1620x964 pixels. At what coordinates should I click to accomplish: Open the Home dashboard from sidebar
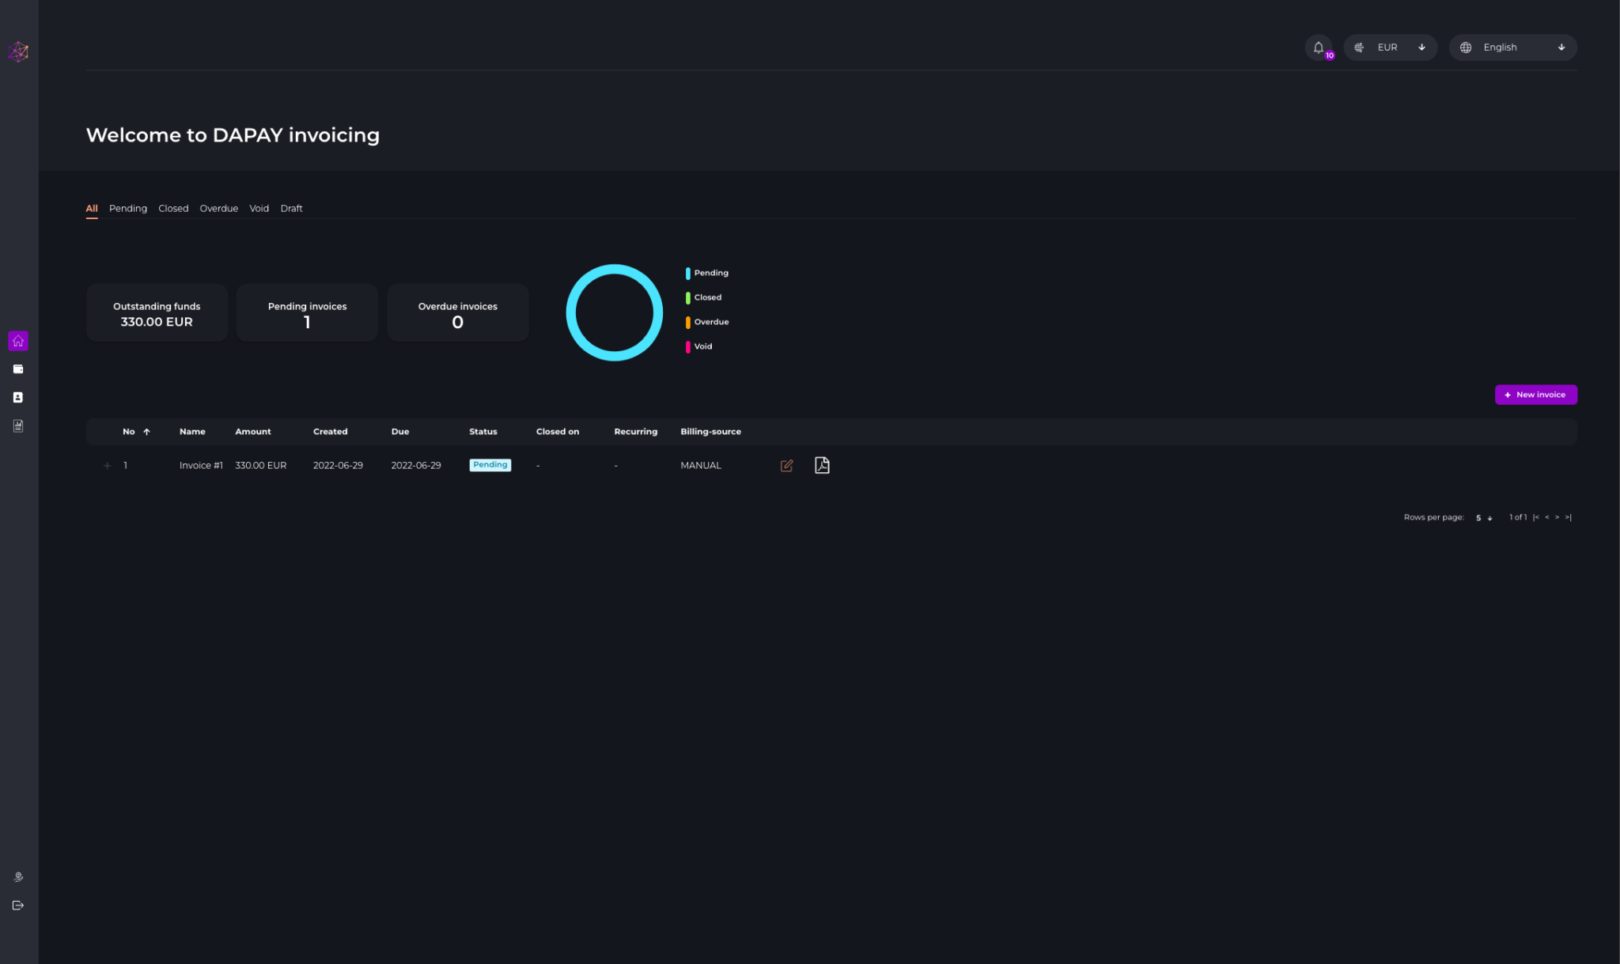point(18,341)
